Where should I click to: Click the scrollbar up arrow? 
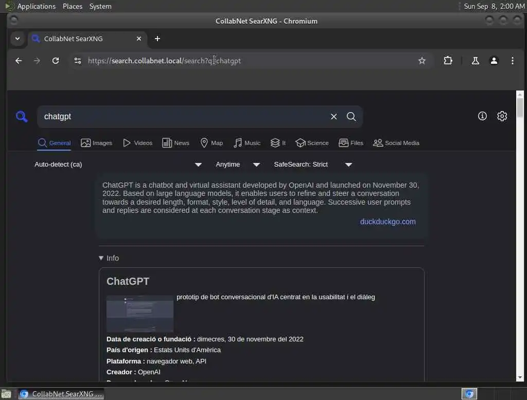[x=520, y=94]
